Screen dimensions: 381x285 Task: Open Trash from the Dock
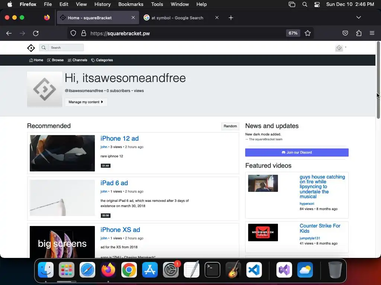click(x=335, y=270)
